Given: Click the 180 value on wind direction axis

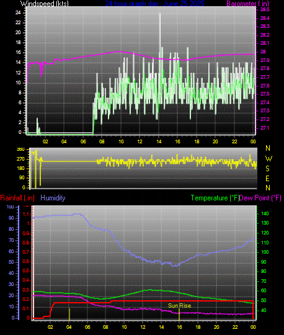Looking at the screenshot, I should tap(20, 168).
